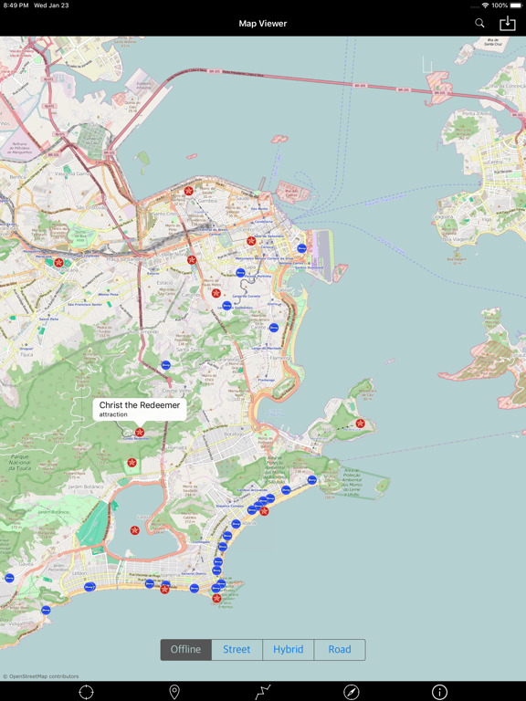
Task: Open the info (i) icon in the toolbar
Action: point(439,692)
